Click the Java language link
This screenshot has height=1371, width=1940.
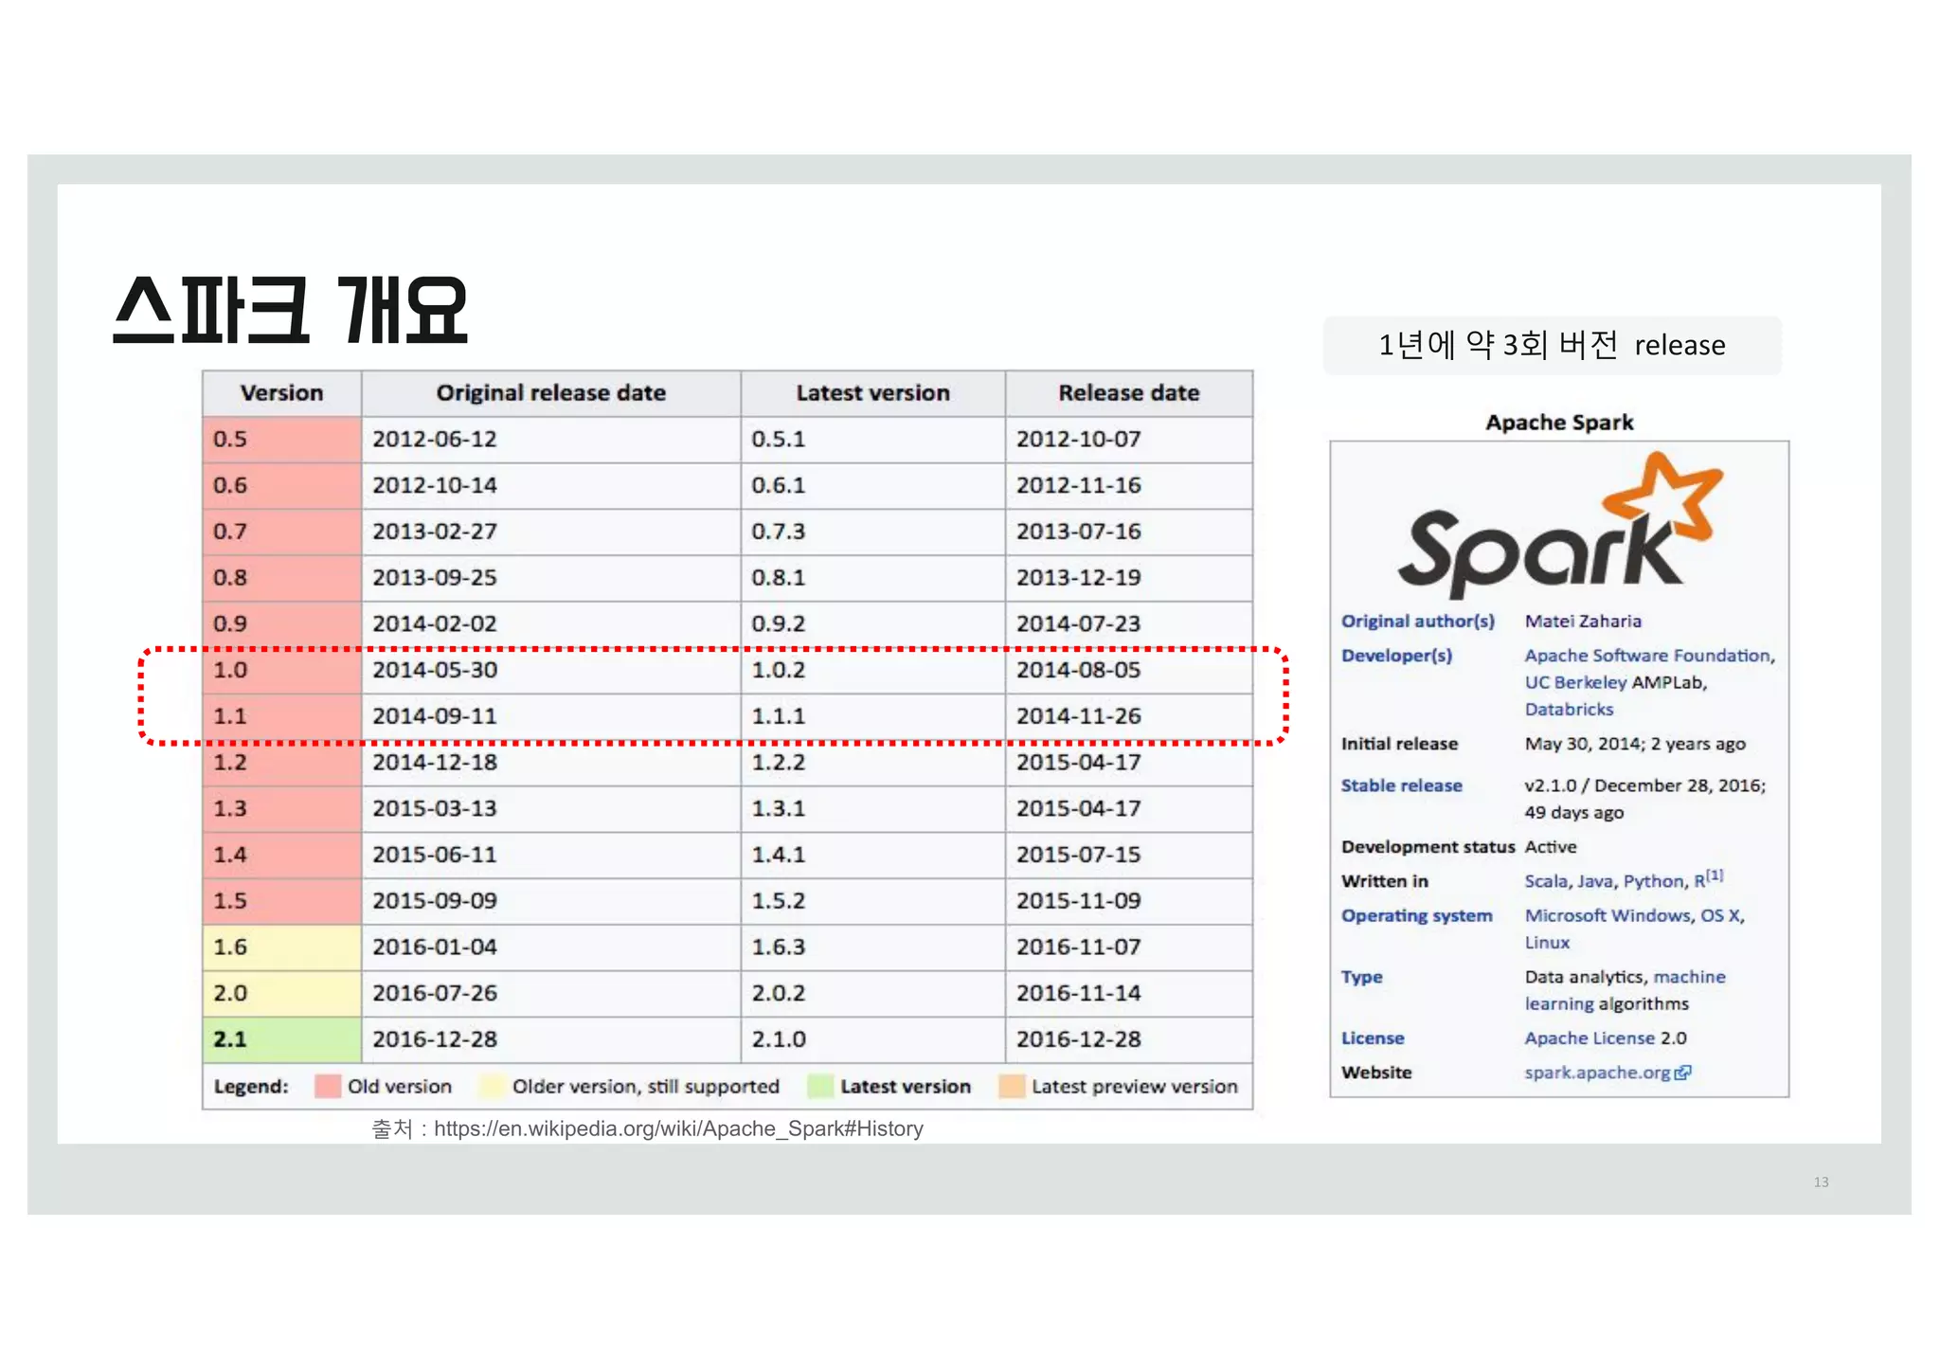1596,881
